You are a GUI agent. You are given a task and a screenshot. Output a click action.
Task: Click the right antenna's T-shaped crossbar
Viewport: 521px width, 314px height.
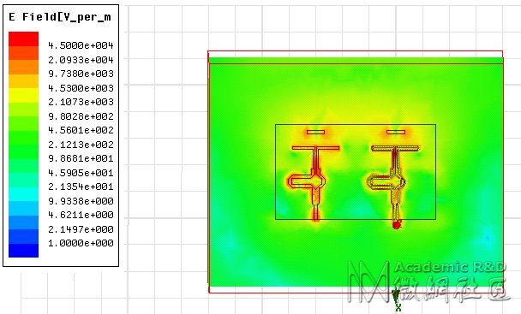(395, 148)
